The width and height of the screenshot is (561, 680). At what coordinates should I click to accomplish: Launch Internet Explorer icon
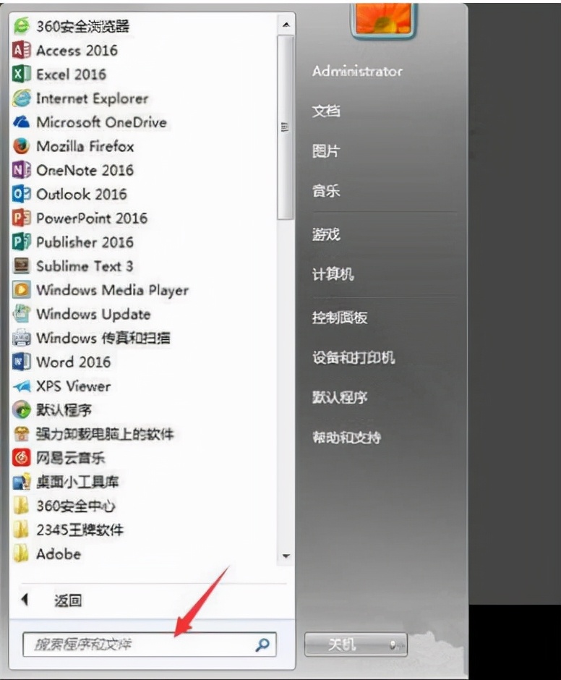pos(21,98)
